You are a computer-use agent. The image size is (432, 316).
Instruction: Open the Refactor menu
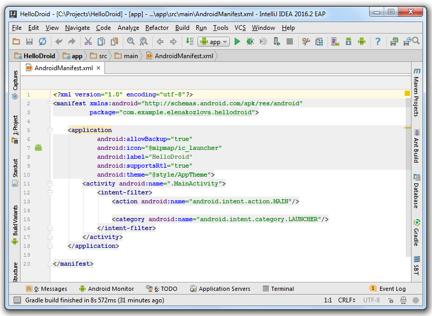click(x=157, y=28)
